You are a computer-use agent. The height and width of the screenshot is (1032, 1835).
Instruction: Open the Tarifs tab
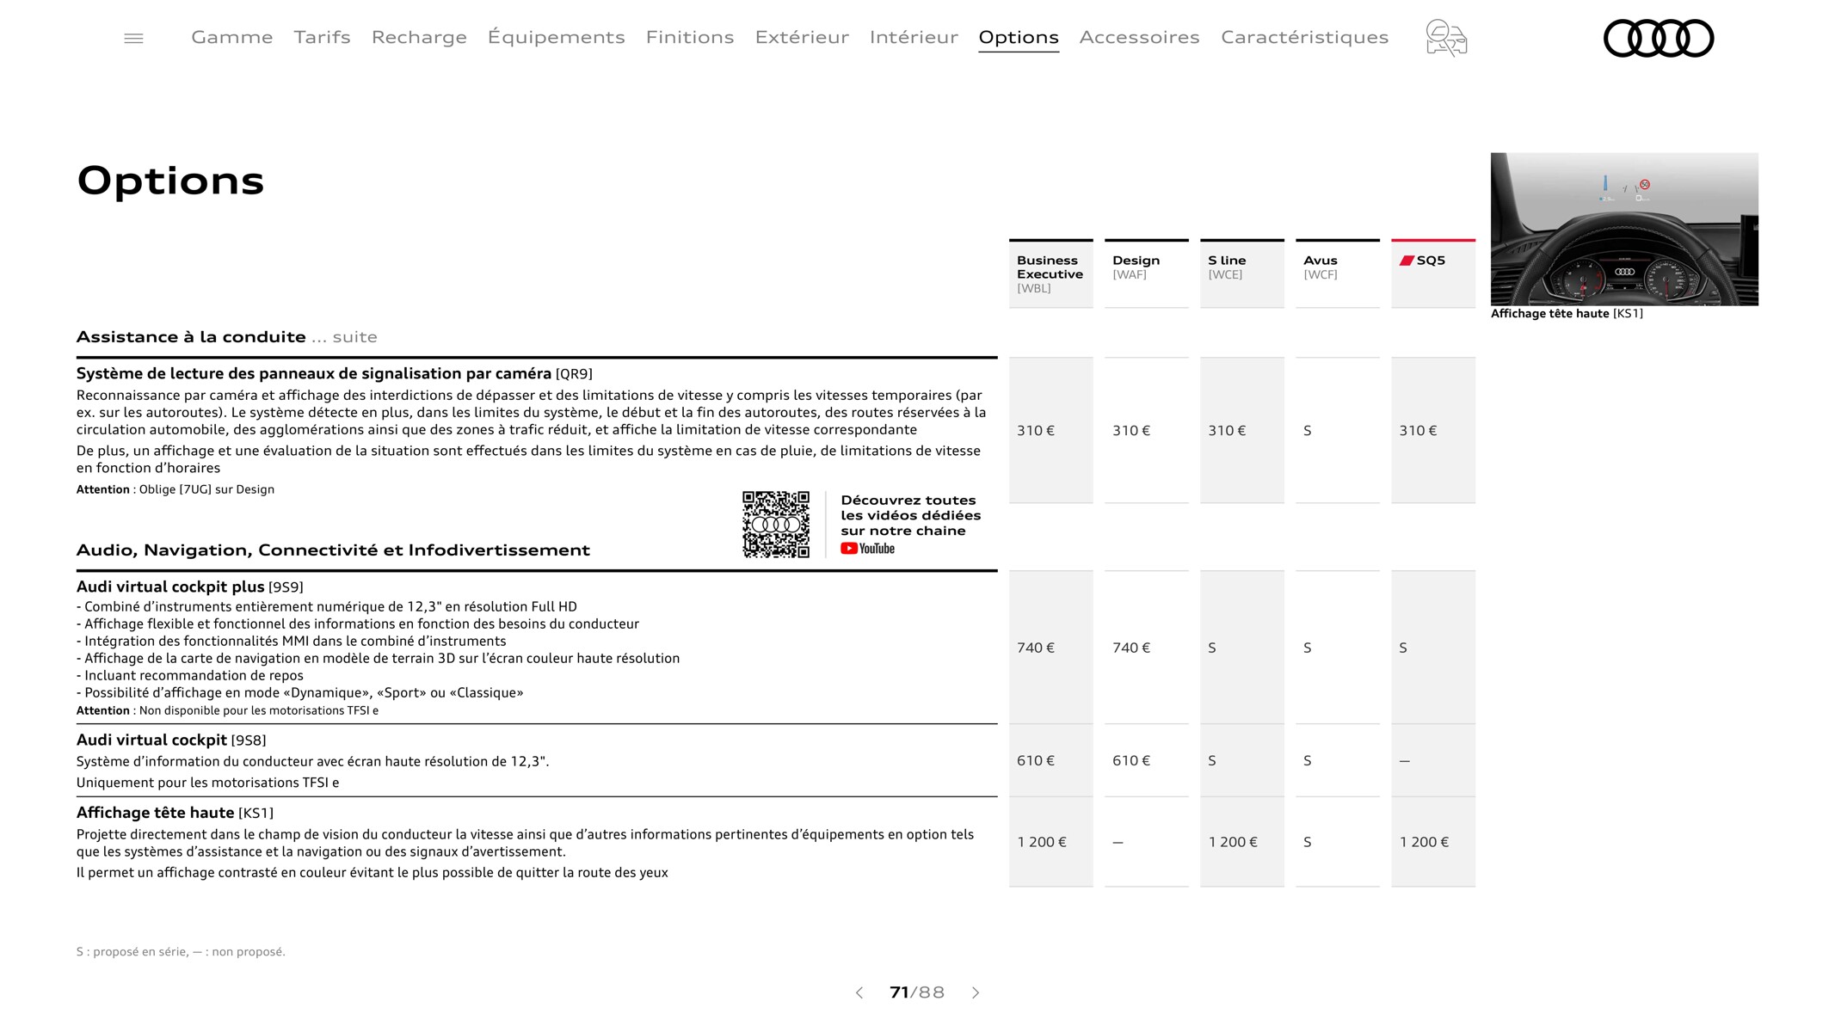click(322, 37)
